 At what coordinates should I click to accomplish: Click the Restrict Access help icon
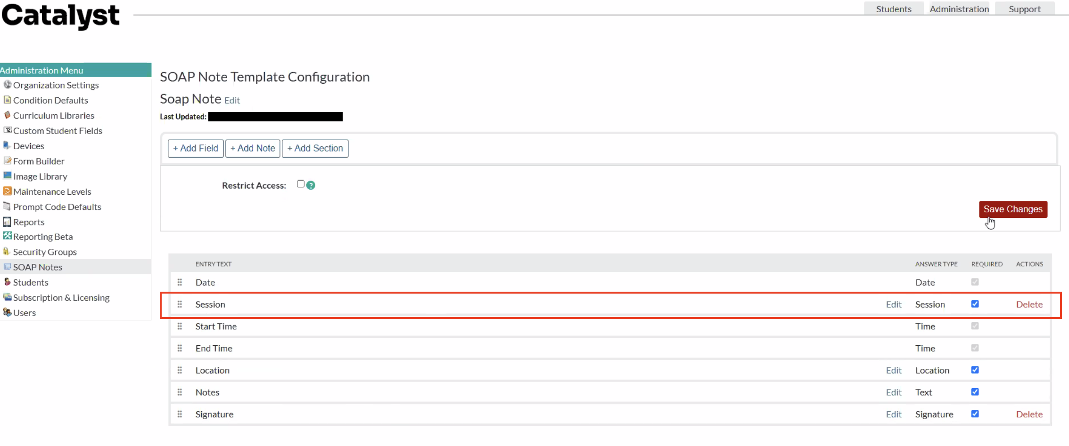311,185
